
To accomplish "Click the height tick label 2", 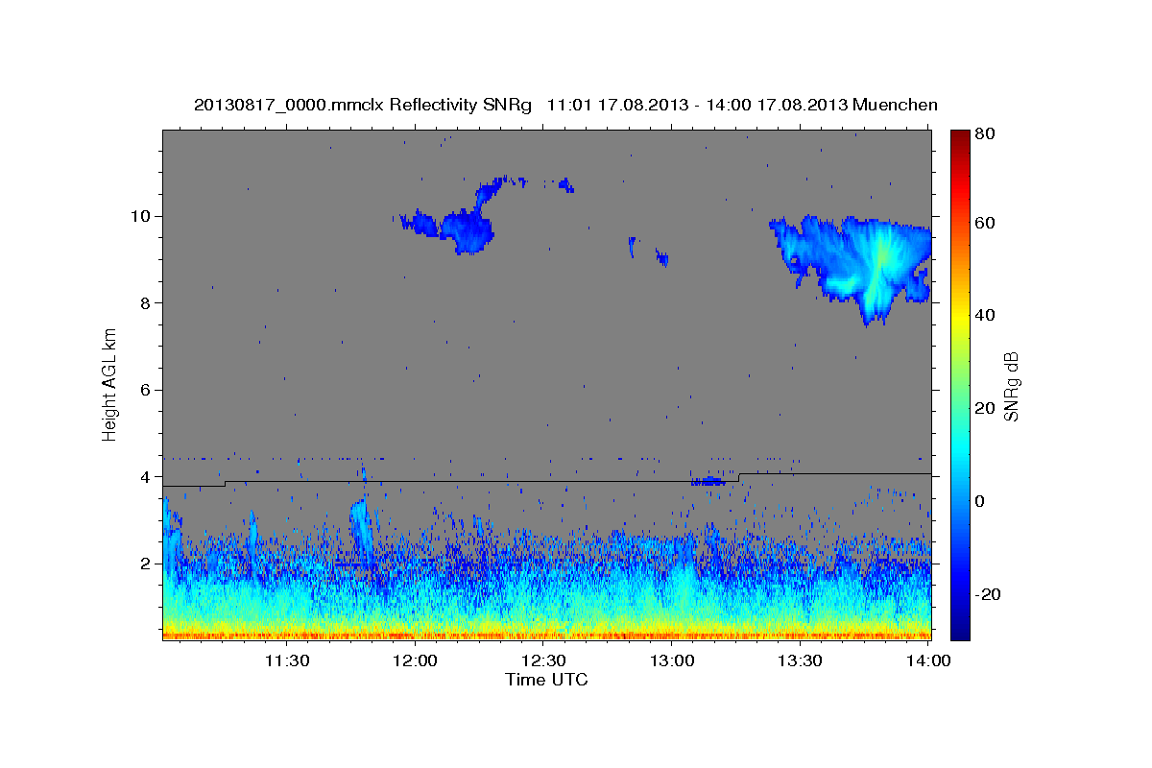I will (x=148, y=564).
